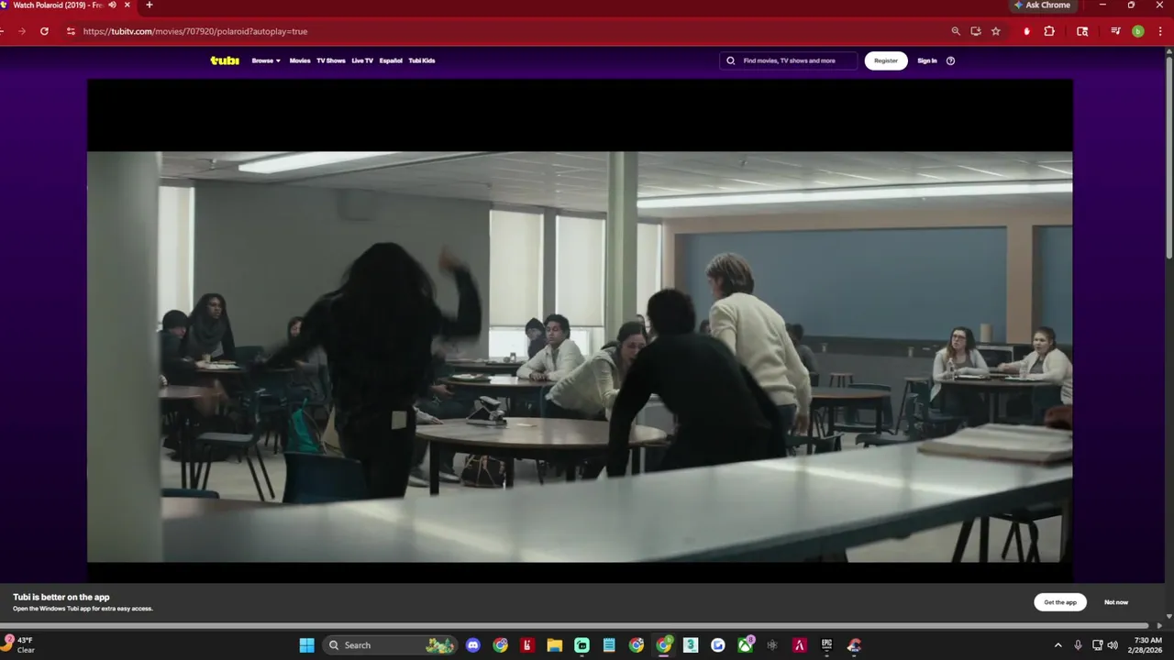Image resolution: width=1174 pixels, height=660 pixels.
Task: Go forward in browser history
Action: [22, 31]
